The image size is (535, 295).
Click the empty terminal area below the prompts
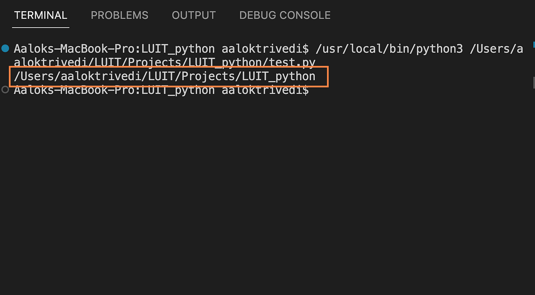click(267, 192)
